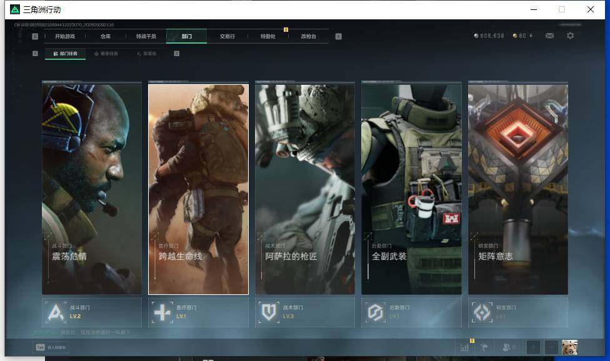Click the 医疗部门 cross emblem icon
610x361 pixels.
[162, 312]
